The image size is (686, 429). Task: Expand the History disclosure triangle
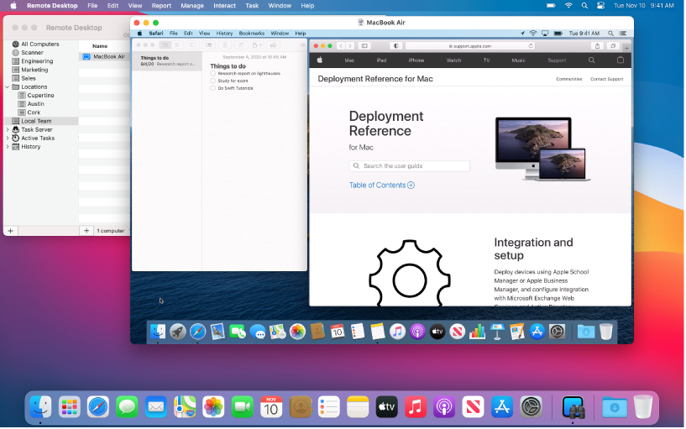(8, 147)
